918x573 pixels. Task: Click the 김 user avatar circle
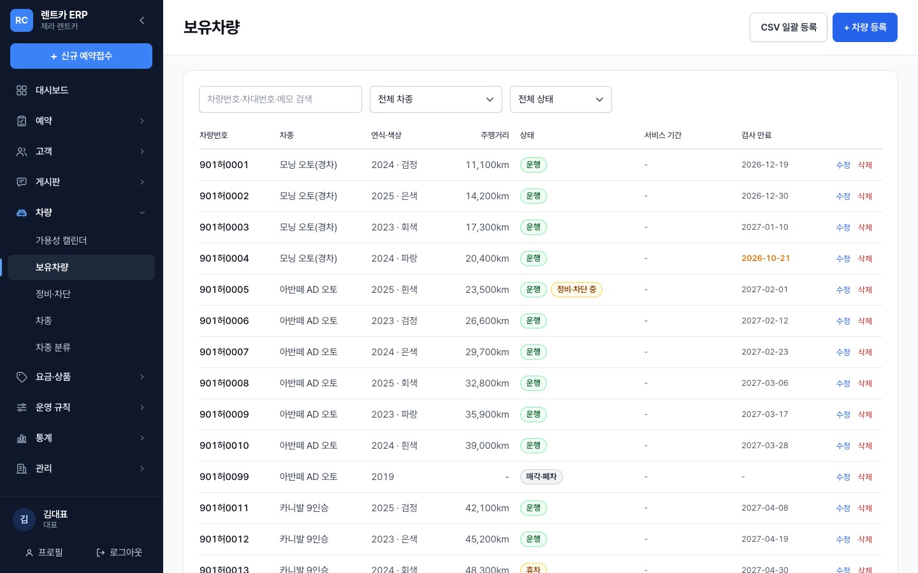click(x=24, y=520)
